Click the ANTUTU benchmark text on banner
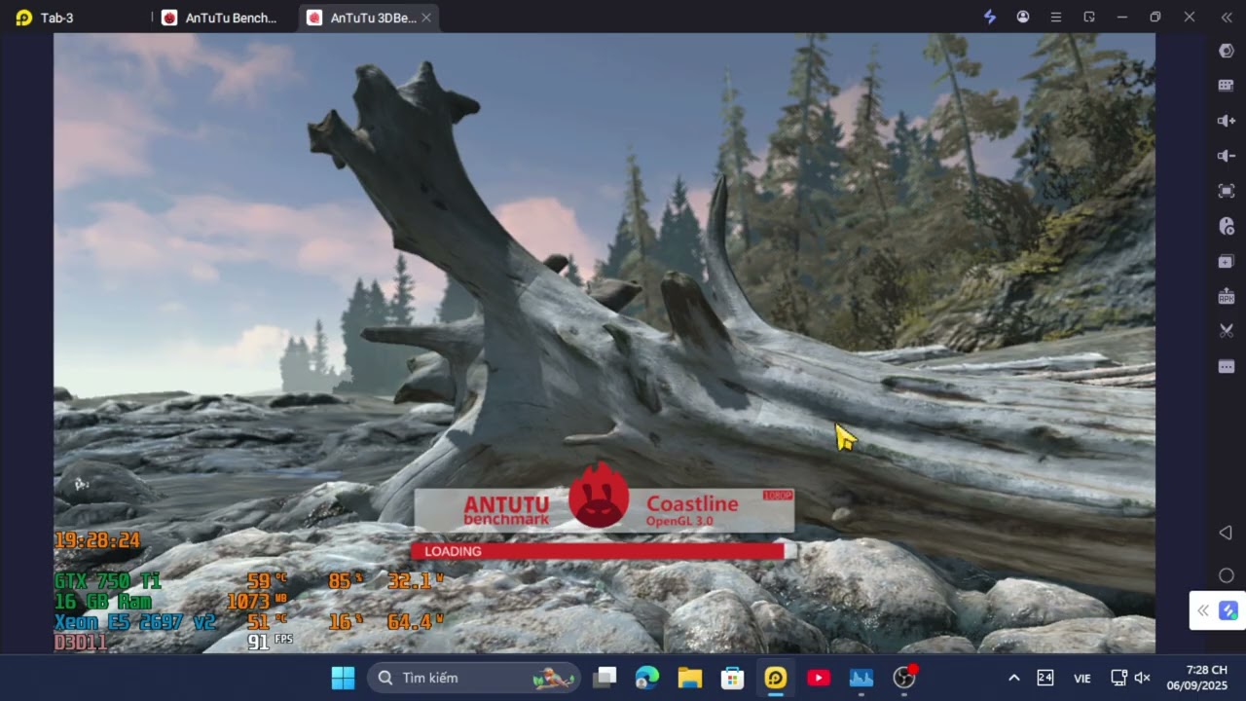Screen dimensions: 1246x701 (x=506, y=510)
